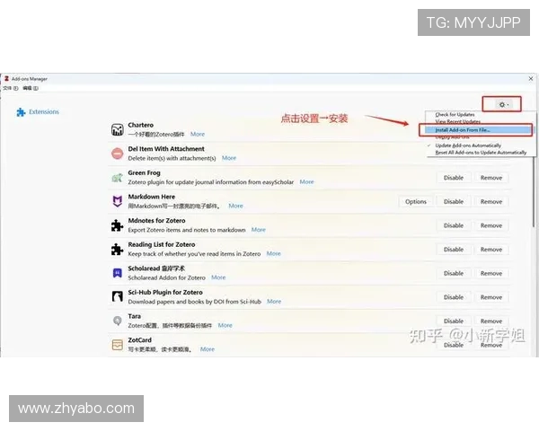The image size is (539, 431).
Task: Click the blue Extensions puzzle icon in sidebar
Action: [21, 112]
